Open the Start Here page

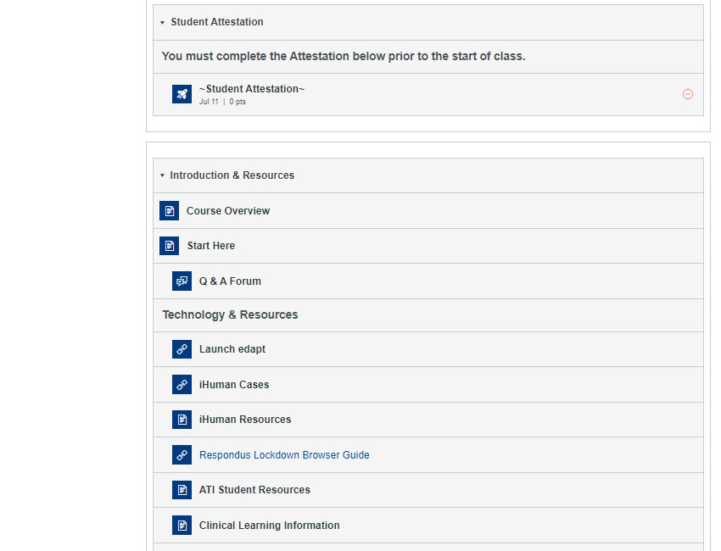tap(211, 246)
